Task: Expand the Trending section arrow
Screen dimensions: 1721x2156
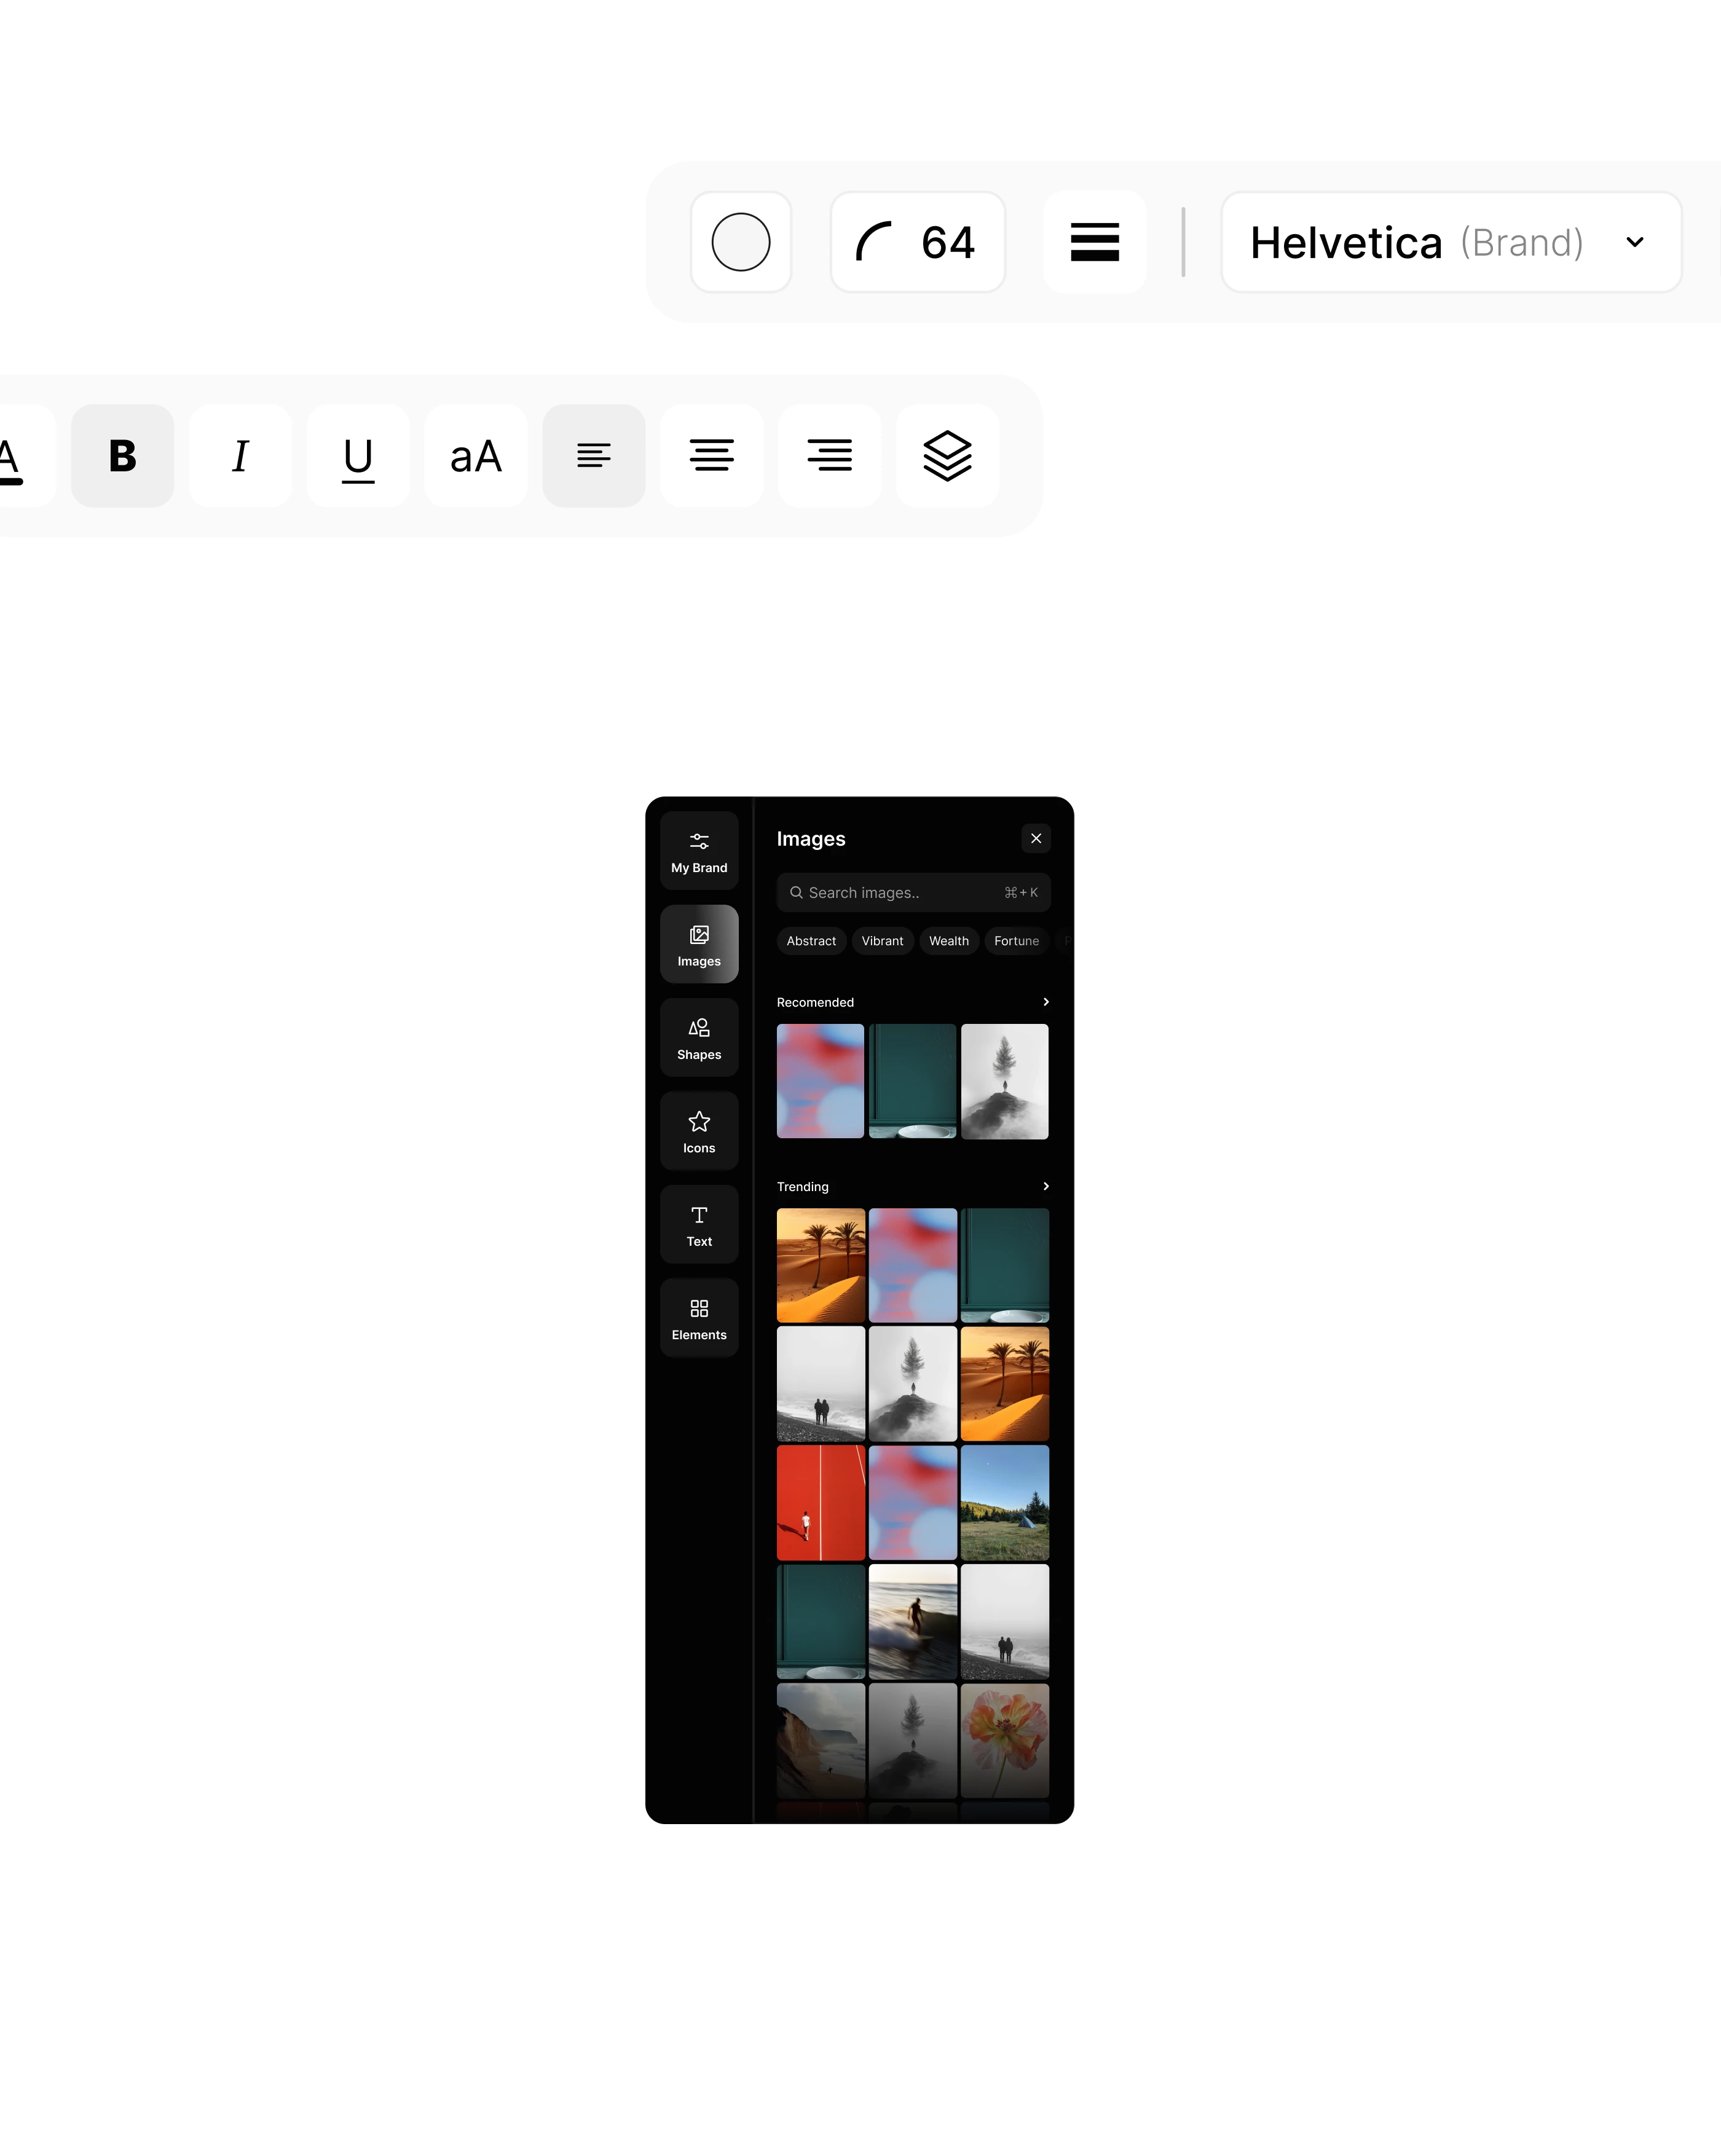Action: 1045,1186
